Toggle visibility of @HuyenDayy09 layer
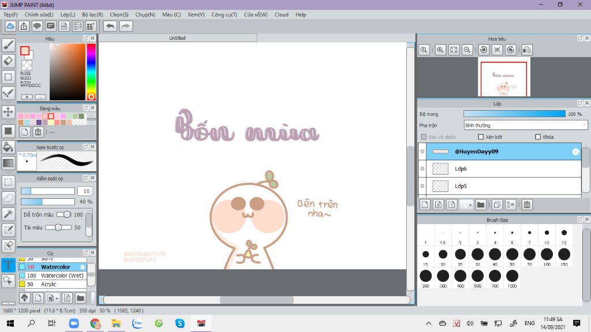Viewport: 591px width, 332px height. pos(422,152)
